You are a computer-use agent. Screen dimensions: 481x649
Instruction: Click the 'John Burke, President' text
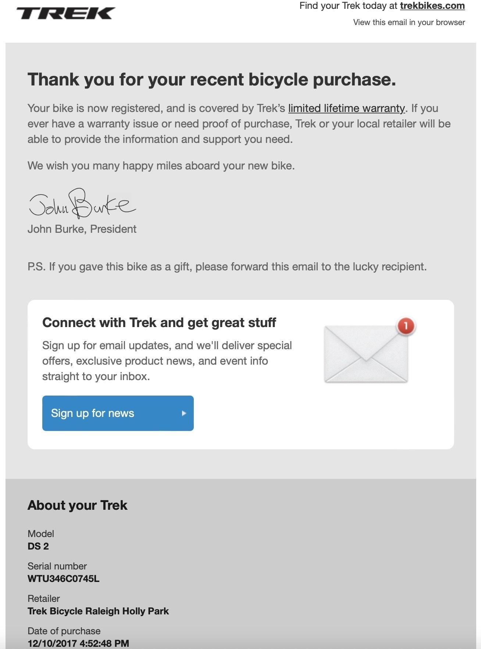click(82, 229)
